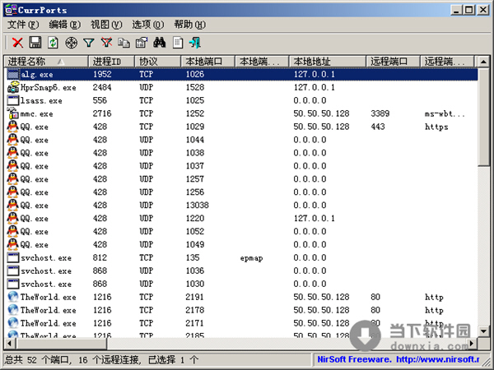
Task: Sort by 协议 column header
Action: coord(158,62)
